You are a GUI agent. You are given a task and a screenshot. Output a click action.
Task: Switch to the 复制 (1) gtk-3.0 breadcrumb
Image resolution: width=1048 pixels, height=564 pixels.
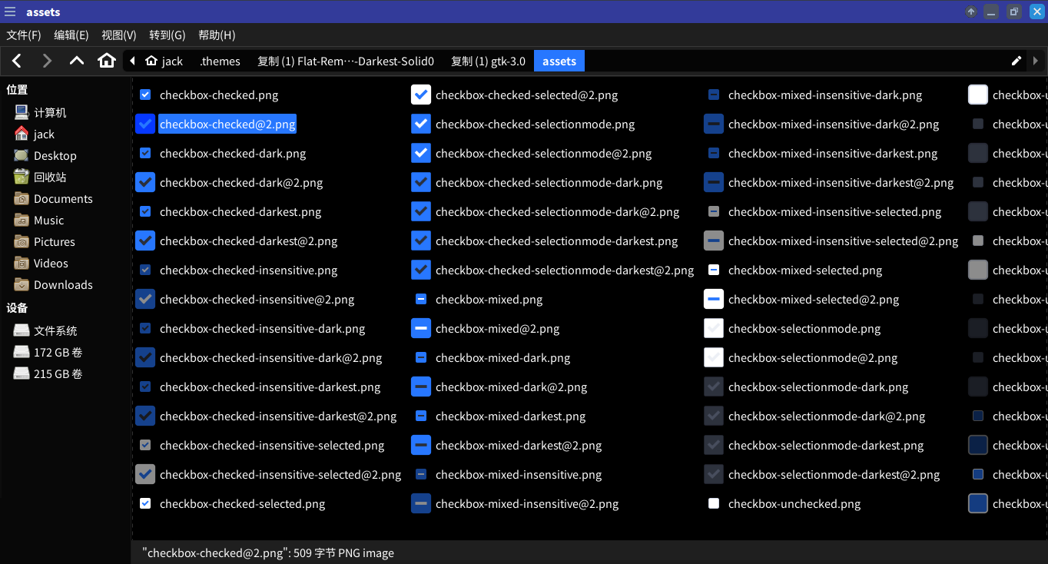click(489, 60)
